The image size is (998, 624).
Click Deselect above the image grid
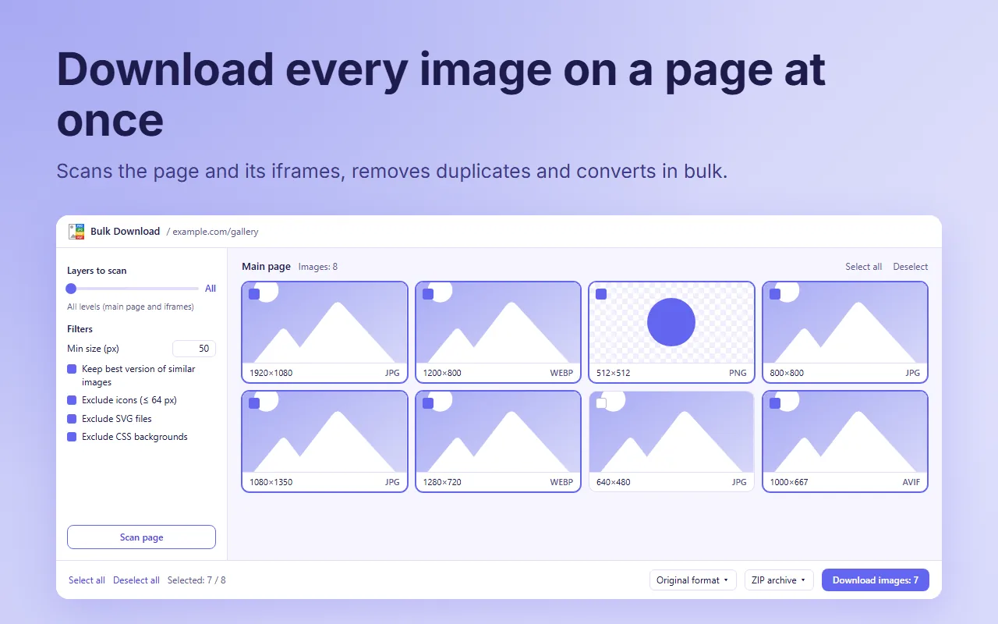[x=911, y=267]
